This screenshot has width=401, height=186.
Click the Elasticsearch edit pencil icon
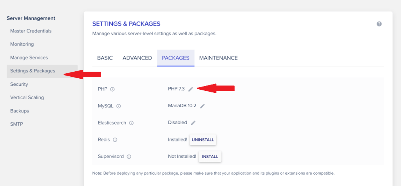coord(193,123)
